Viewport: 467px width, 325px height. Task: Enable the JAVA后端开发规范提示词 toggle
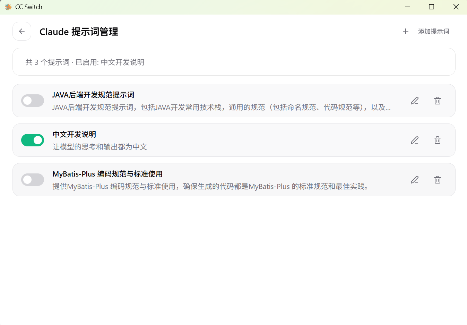click(x=32, y=101)
